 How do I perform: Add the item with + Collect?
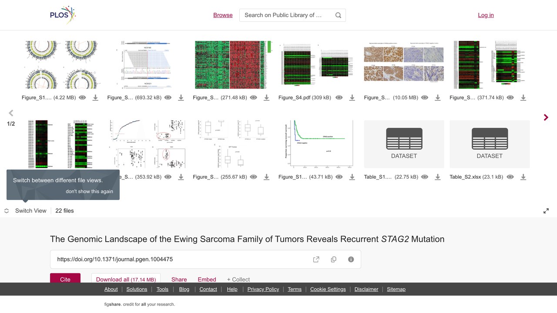coord(238,280)
